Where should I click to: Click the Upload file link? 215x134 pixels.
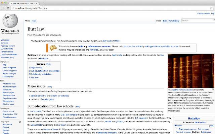7,89
